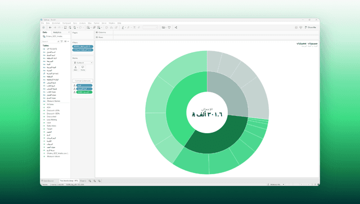Click the Tooltip mark card button
Image resolution: width=360 pixels, height=204 pixels.
(x=83, y=68)
